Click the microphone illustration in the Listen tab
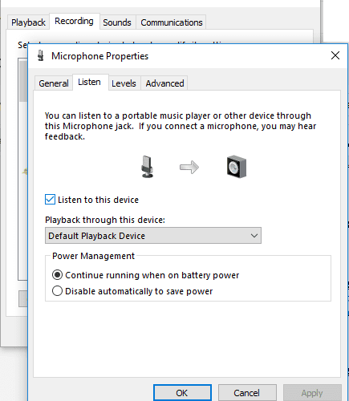Screen dimensions: 349x401 tap(147, 167)
